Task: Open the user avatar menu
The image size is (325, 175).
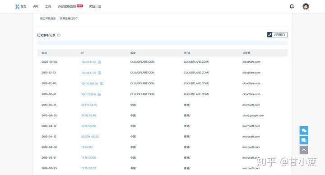Action: [306, 6]
